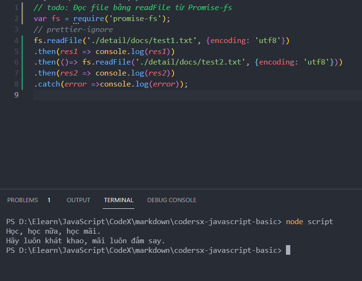Click the 'promise-fs' string literal

(135, 19)
